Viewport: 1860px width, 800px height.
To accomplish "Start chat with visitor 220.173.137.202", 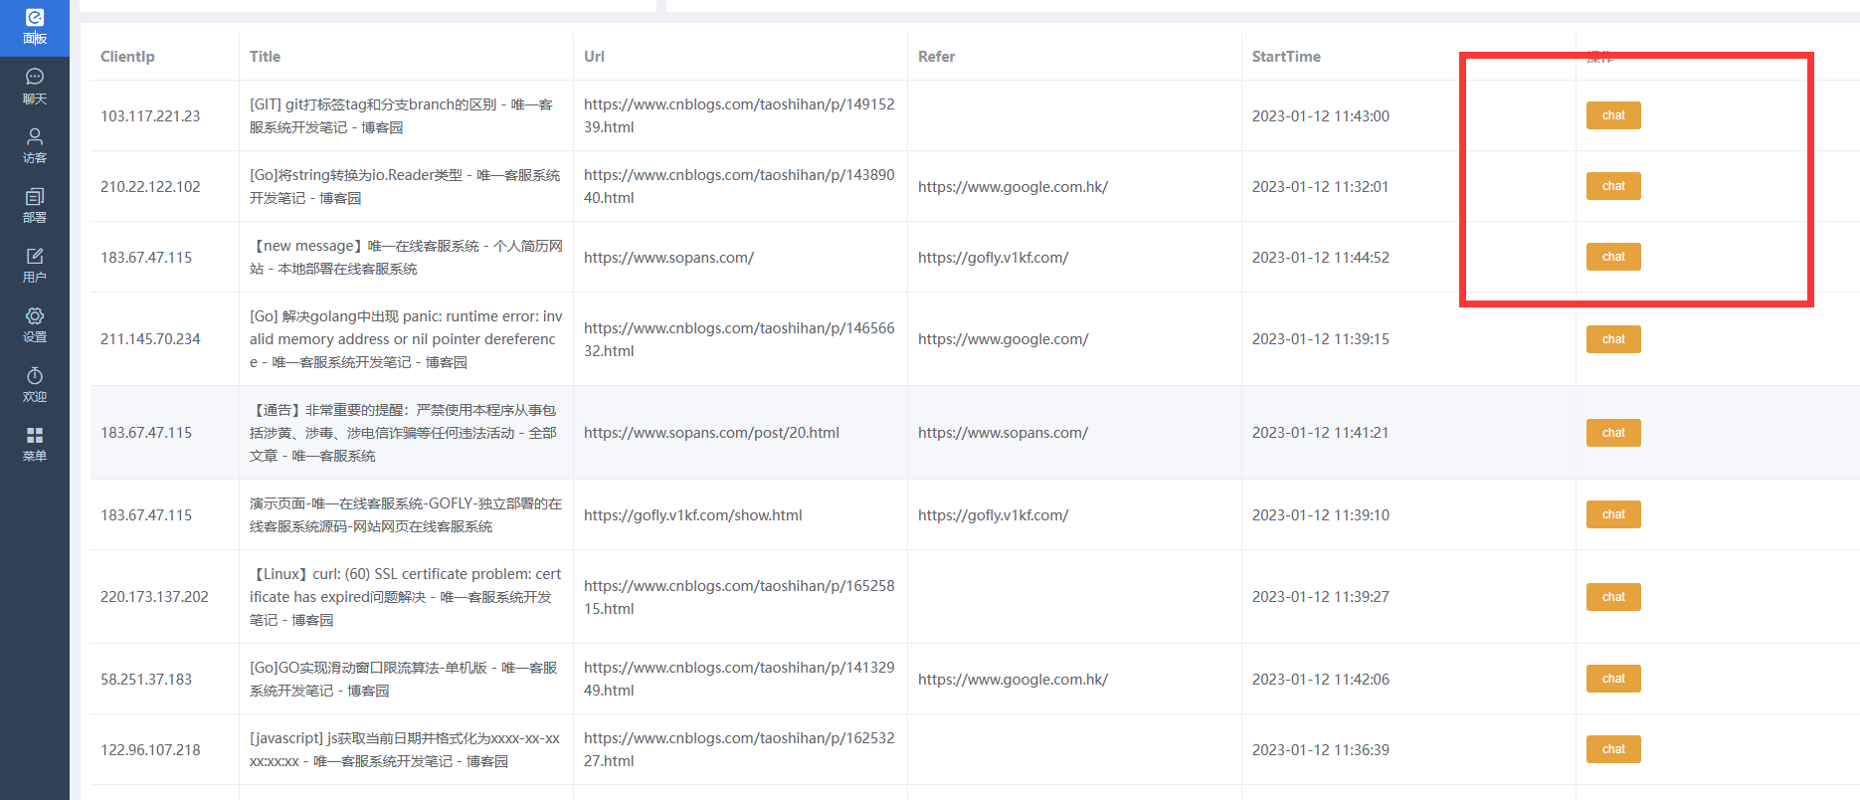I will coord(1612,597).
